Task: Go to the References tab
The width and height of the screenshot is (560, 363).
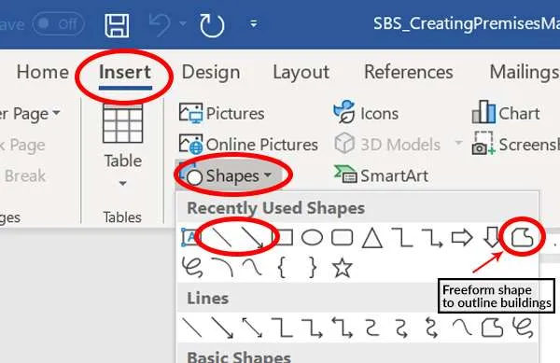Action: (x=409, y=72)
